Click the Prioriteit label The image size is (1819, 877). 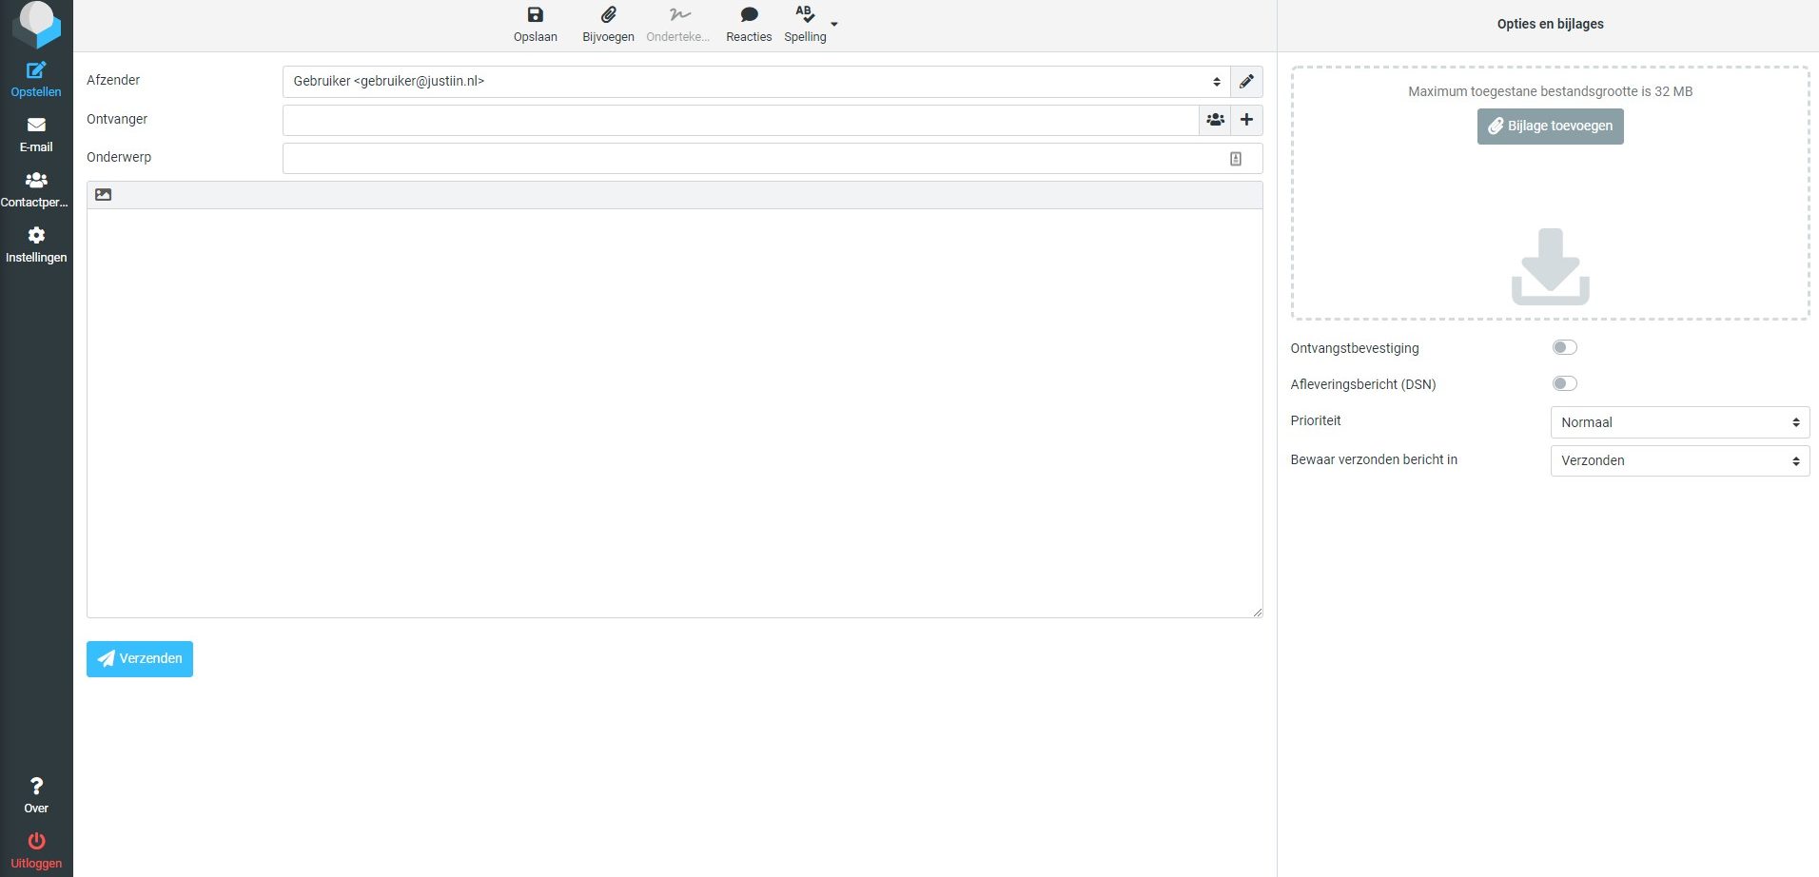pyautogui.click(x=1316, y=420)
